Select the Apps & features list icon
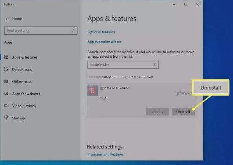Screen dimensions: 233x165 point(6,57)
